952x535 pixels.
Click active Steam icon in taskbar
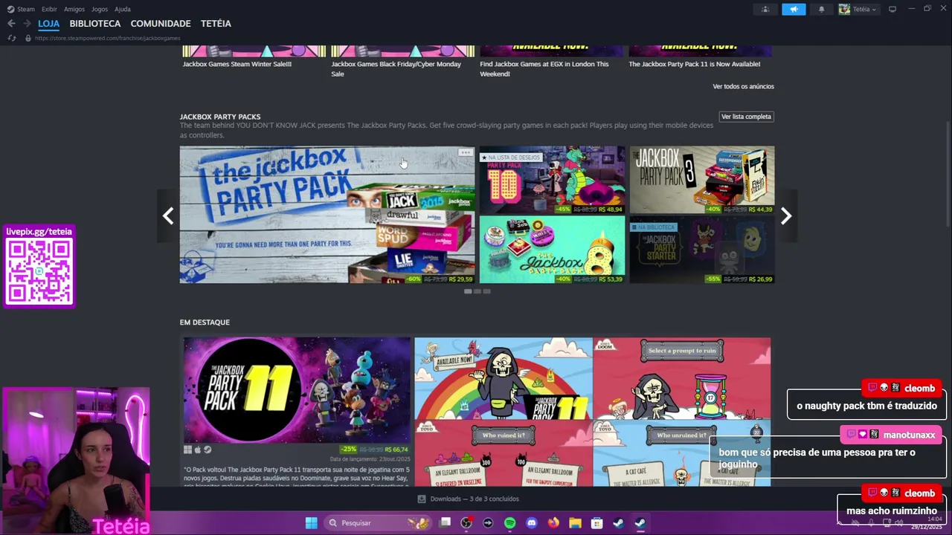click(x=640, y=522)
